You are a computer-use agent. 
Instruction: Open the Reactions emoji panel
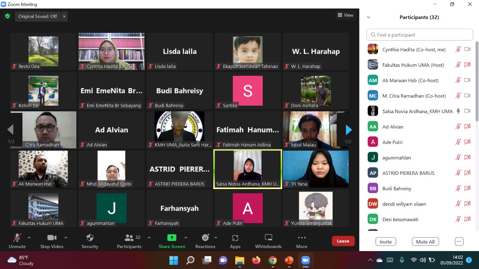(x=205, y=241)
